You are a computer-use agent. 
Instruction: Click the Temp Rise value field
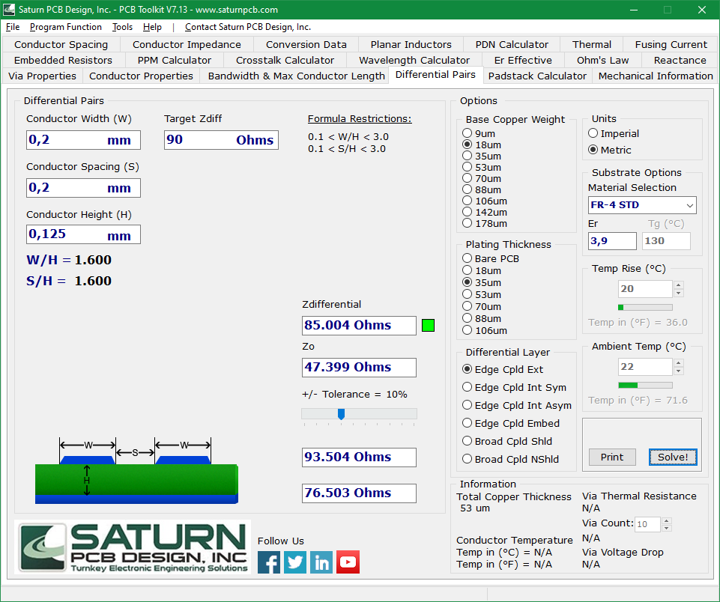[645, 289]
